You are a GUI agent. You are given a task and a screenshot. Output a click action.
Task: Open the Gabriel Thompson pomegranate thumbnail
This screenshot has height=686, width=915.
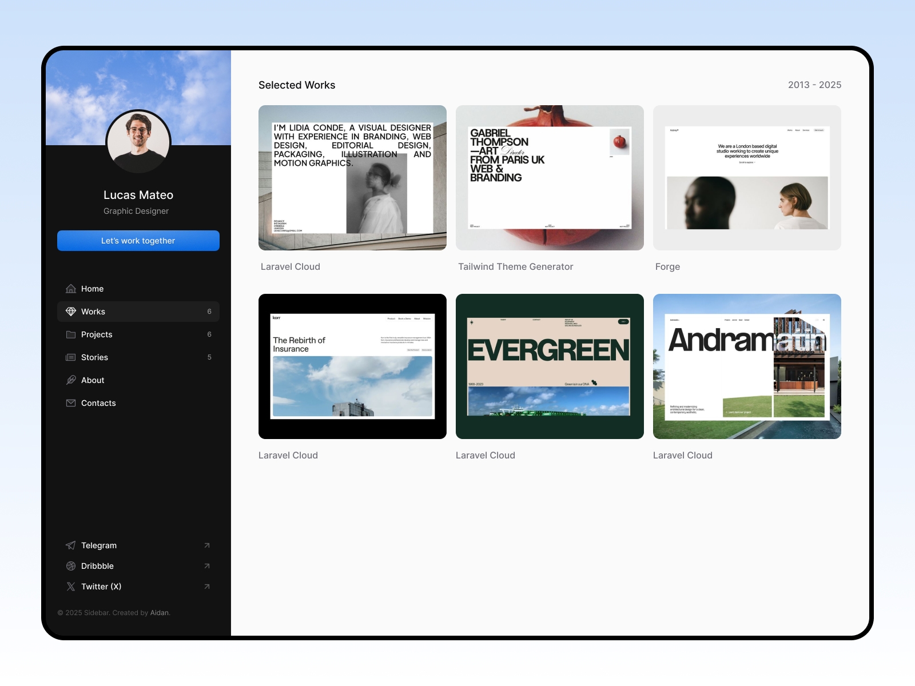(x=550, y=178)
